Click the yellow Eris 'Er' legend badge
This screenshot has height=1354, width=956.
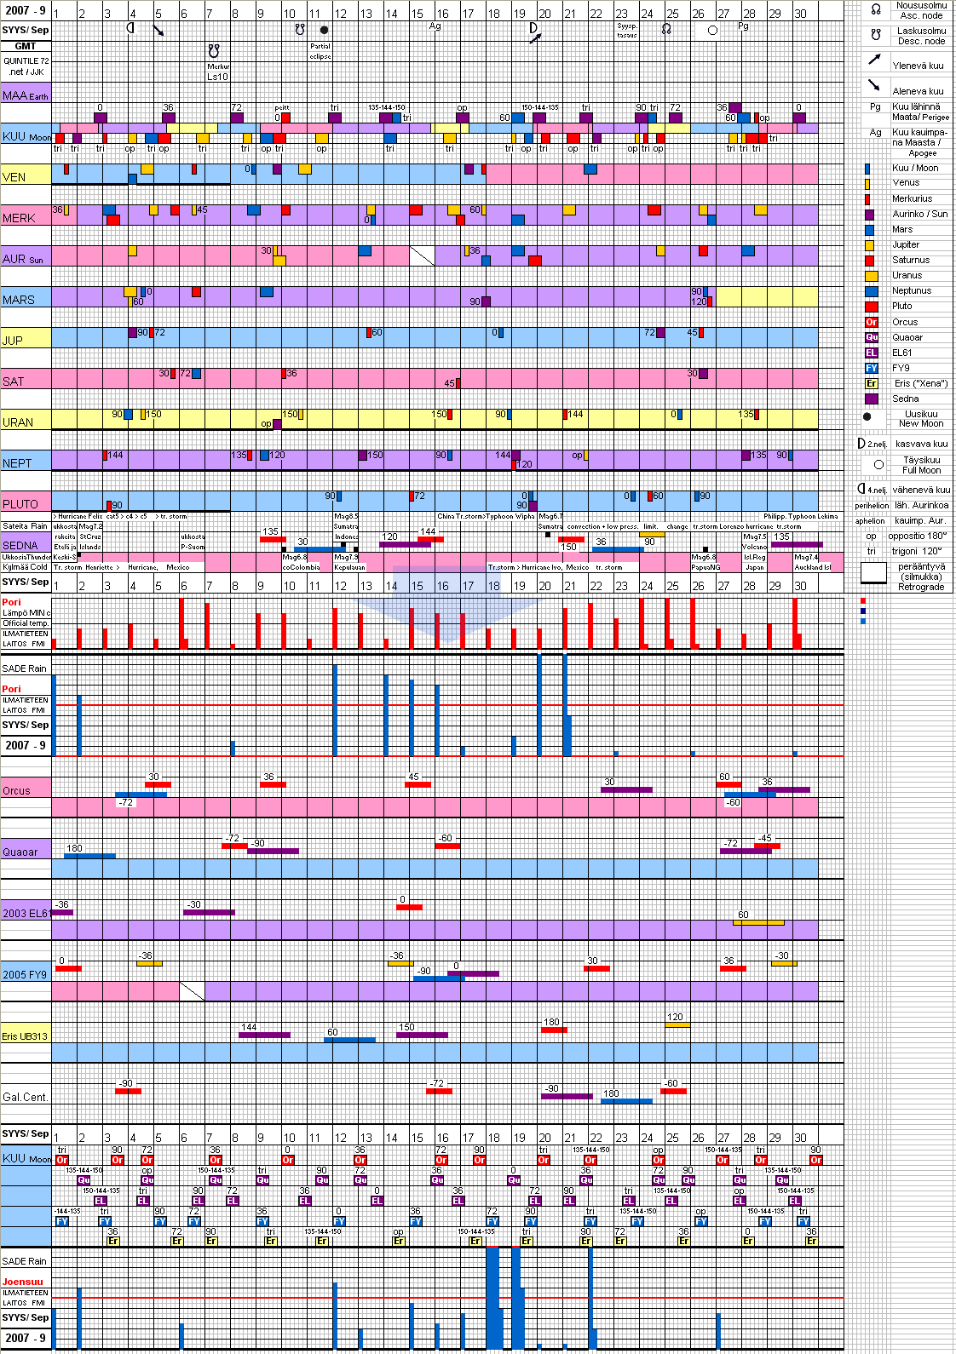(871, 383)
